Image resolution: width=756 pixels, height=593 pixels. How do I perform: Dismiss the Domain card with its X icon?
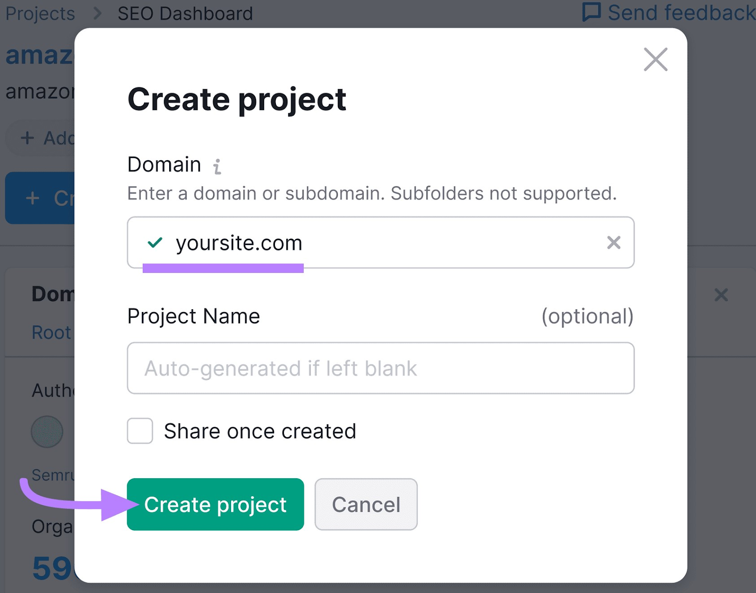point(721,295)
